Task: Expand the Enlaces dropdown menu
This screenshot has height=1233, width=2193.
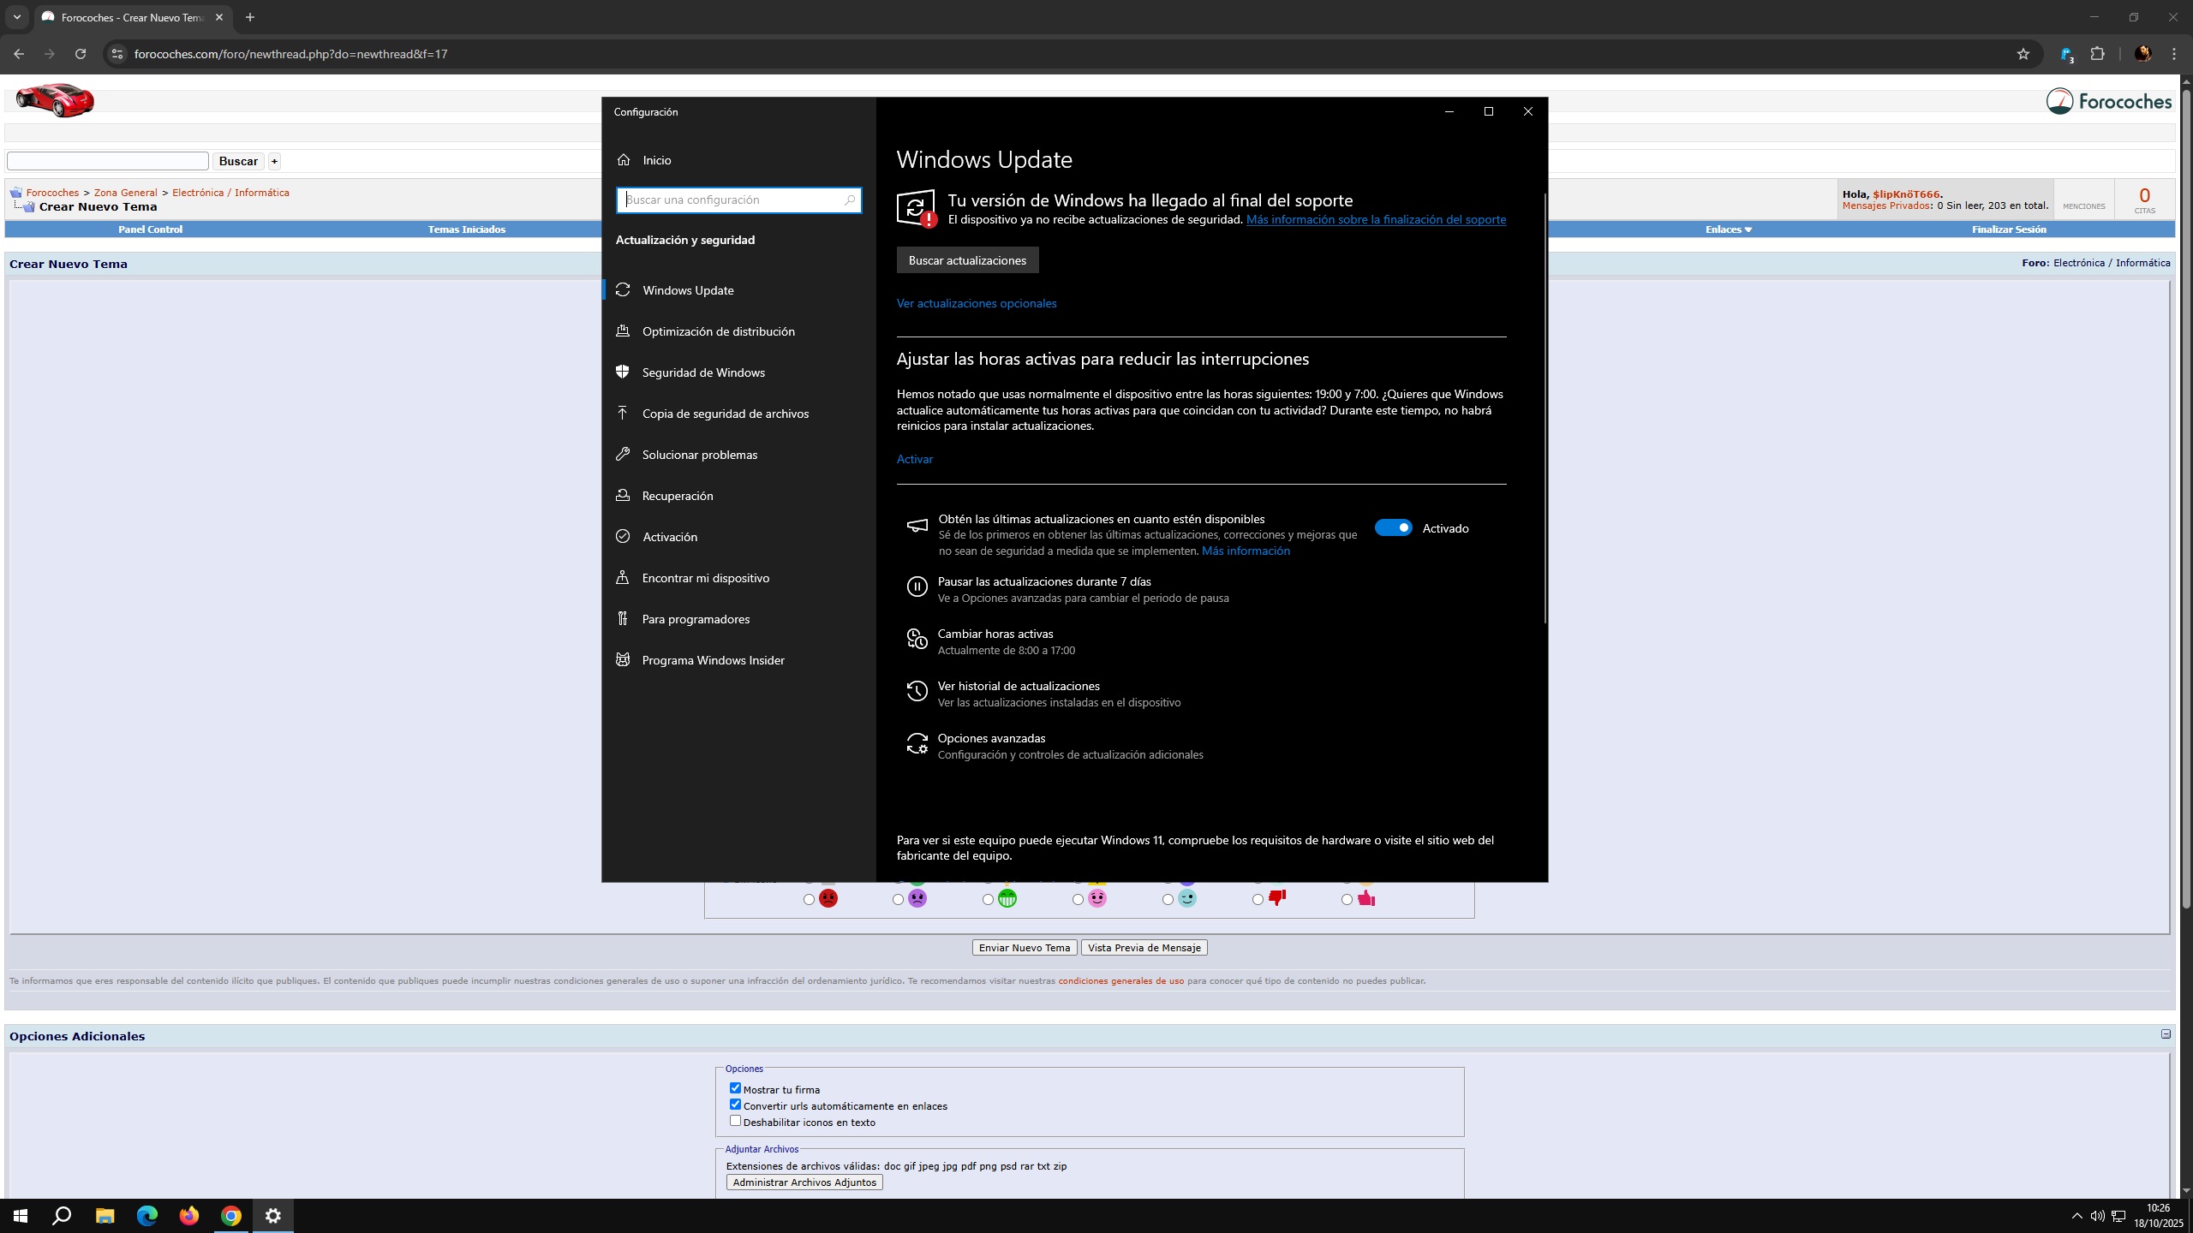Action: tap(1729, 229)
